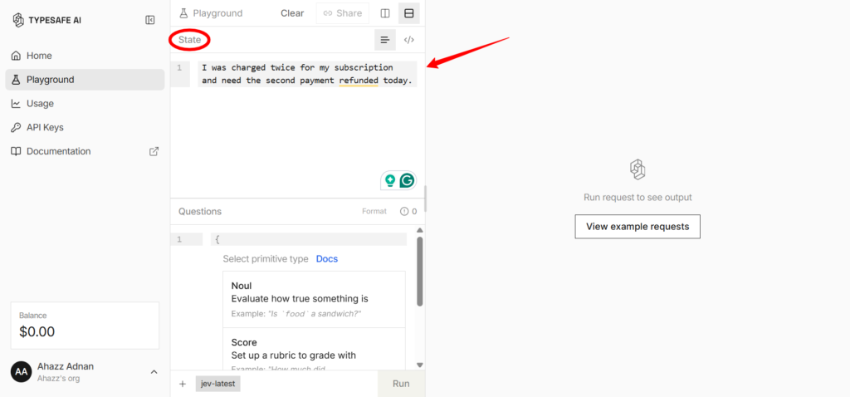Click View example requests button
The image size is (850, 397).
pos(637,227)
